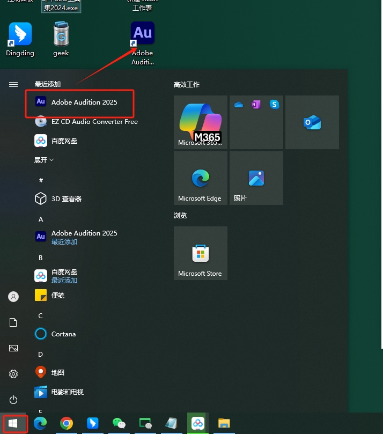383x434 pixels.
Task: Open 百度网盘 in recently added list
Action: click(56, 141)
